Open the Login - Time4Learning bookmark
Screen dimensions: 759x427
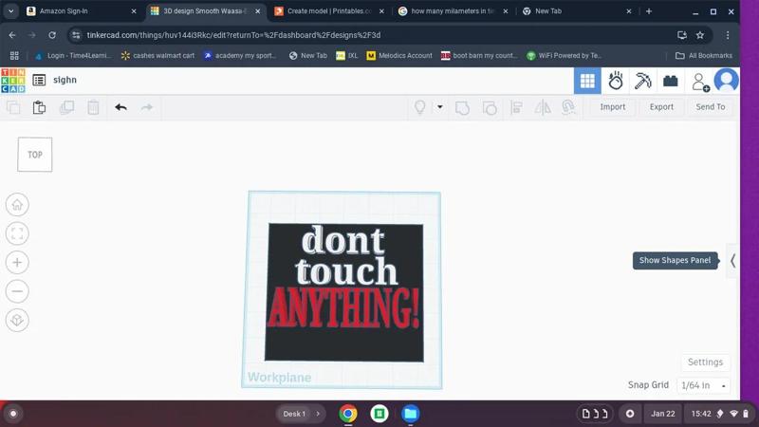pos(73,56)
